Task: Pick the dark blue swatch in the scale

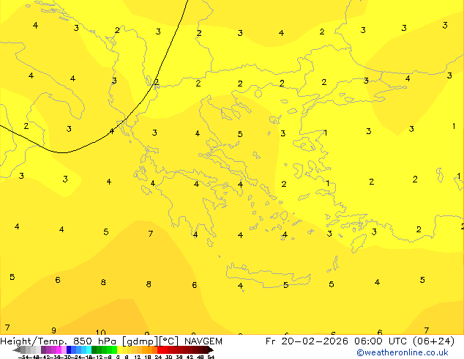Action: click(x=69, y=350)
